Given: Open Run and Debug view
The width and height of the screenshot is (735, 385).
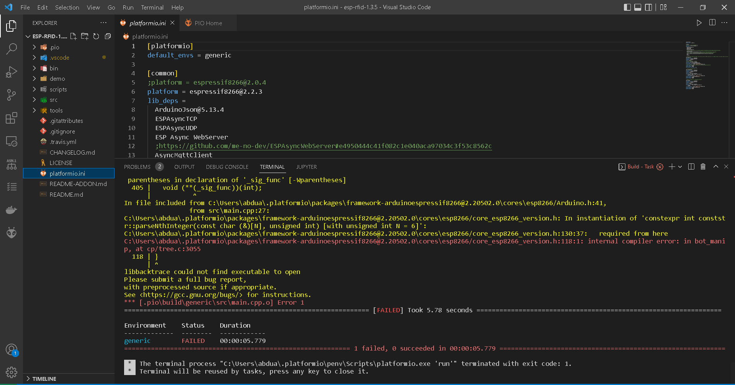Looking at the screenshot, I should pyautogui.click(x=11, y=72).
